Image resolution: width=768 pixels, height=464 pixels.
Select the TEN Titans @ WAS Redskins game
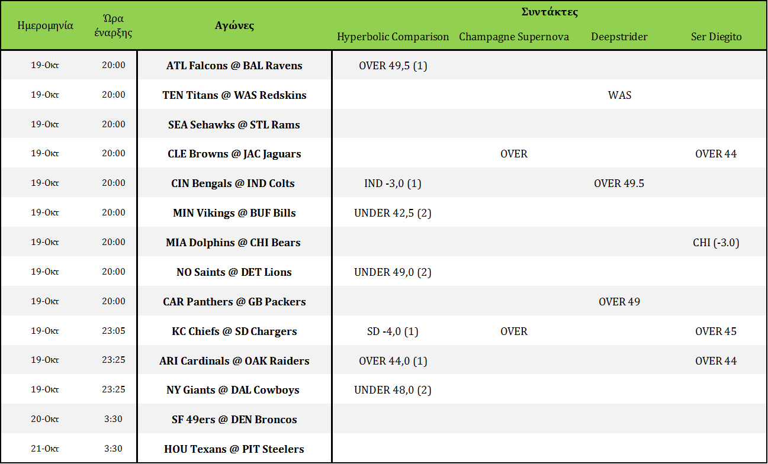point(234,95)
